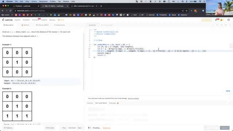Open the Chrome Bookmarks menu
This screenshot has width=233, height=131.
43,1
